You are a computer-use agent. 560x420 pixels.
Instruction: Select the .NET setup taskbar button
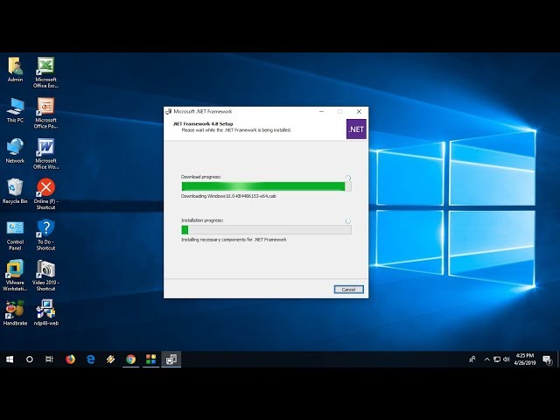point(171,360)
